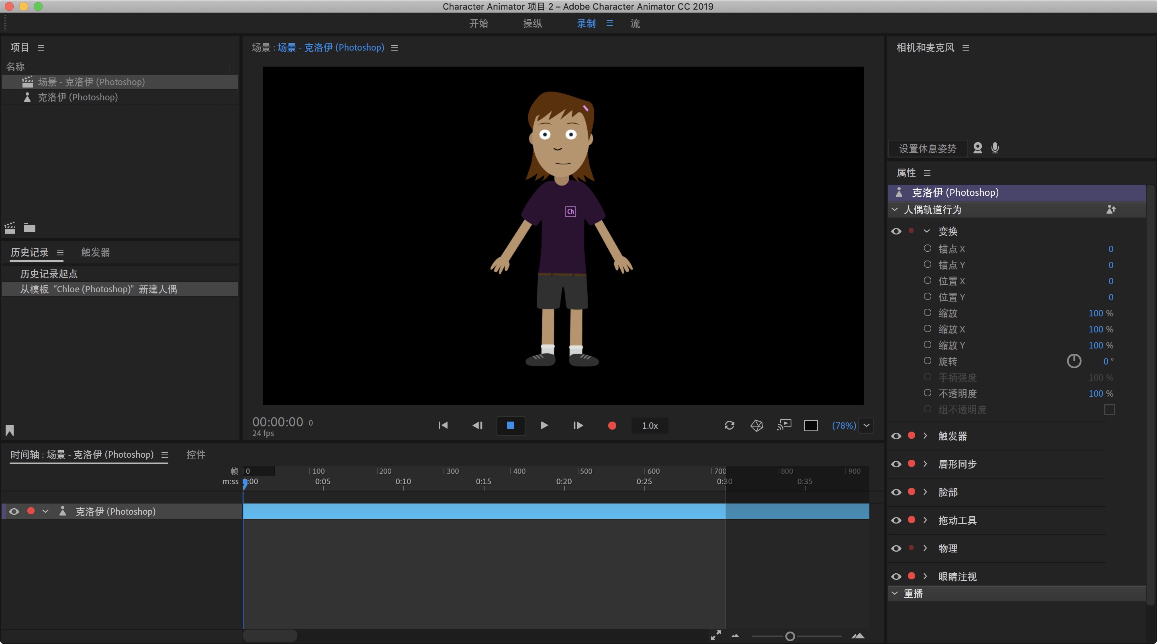This screenshot has width=1157, height=644.
Task: Click the scene background color square
Action: click(811, 426)
